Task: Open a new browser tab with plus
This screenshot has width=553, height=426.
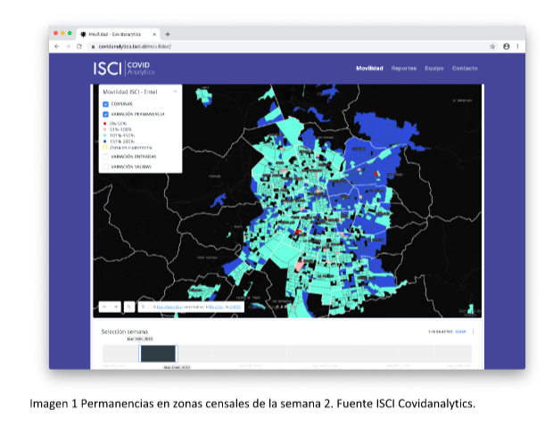Action: pos(168,34)
